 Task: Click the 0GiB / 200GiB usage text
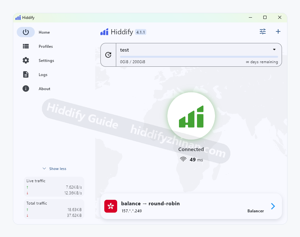pyautogui.click(x=133, y=62)
